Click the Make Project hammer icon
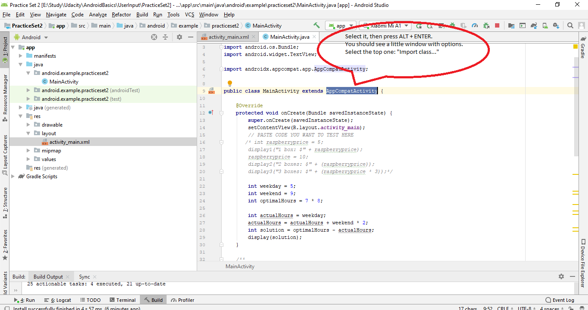This screenshot has height=310, width=588. click(x=317, y=25)
